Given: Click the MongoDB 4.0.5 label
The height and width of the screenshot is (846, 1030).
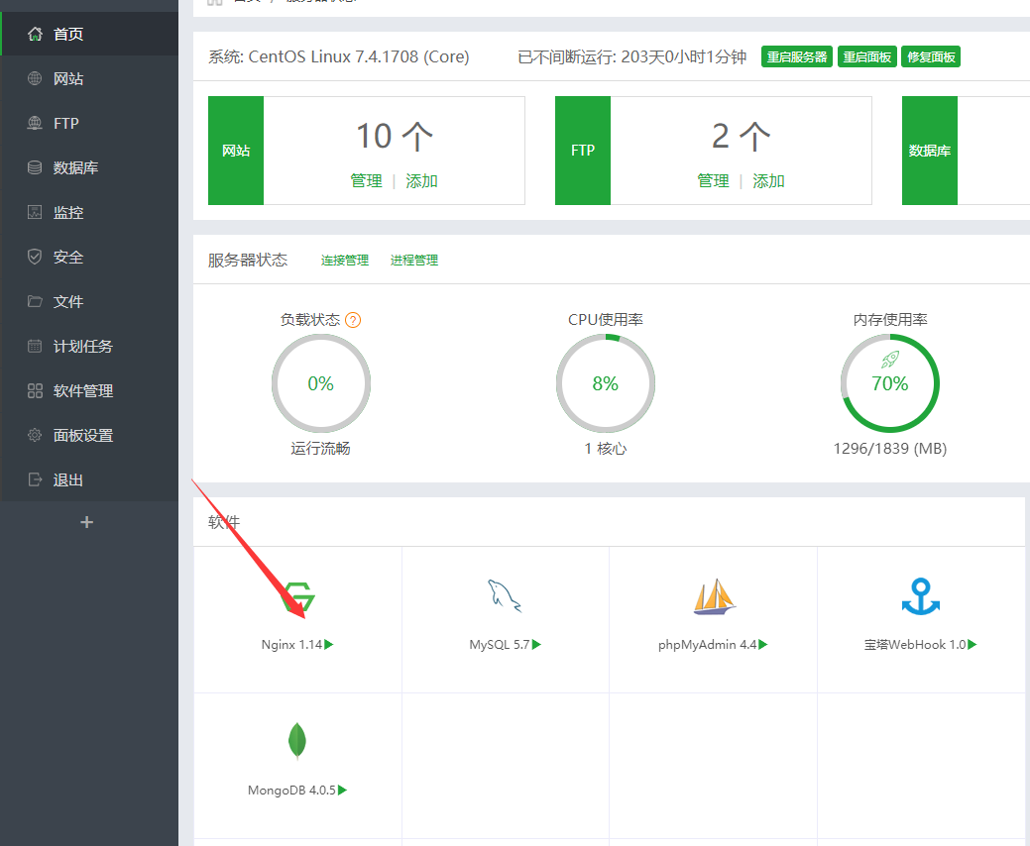Looking at the screenshot, I should (291, 791).
